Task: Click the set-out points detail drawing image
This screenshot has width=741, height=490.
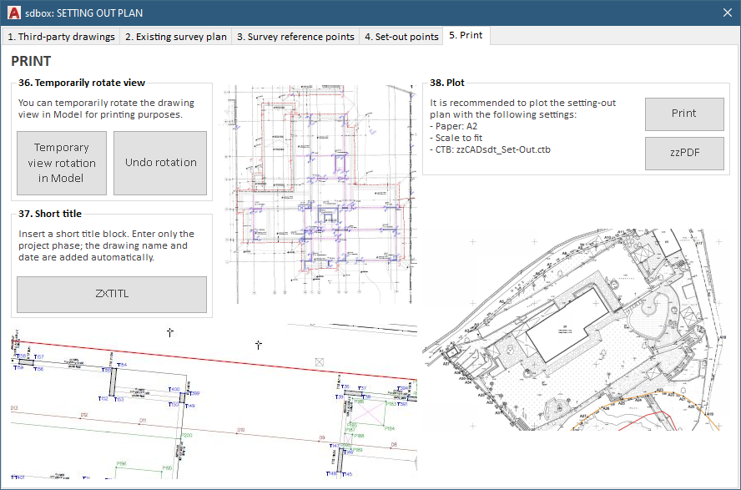Action: (214, 402)
